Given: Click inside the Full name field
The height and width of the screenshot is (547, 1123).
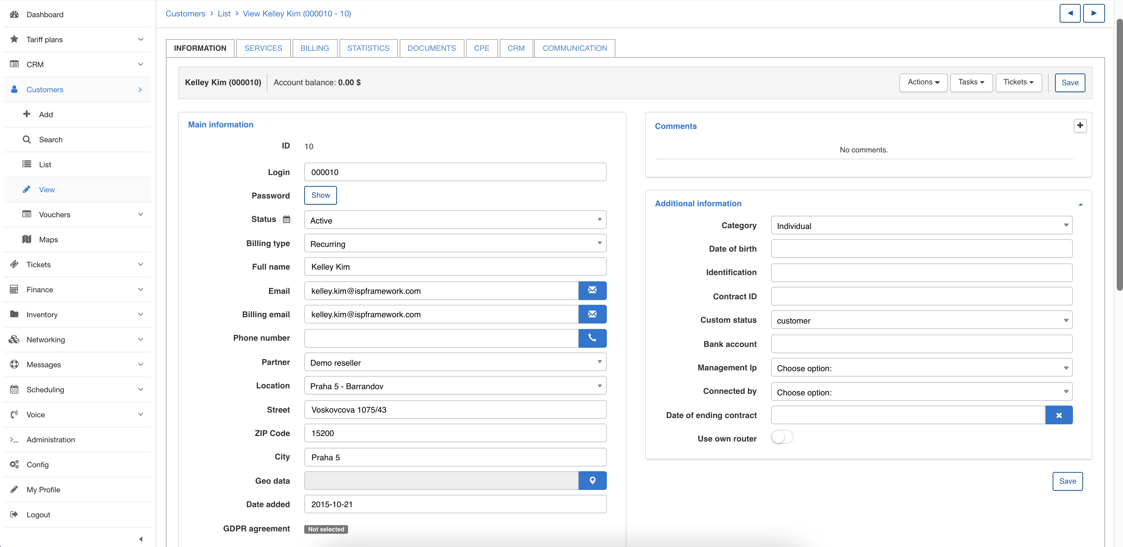Looking at the screenshot, I should tap(455, 266).
